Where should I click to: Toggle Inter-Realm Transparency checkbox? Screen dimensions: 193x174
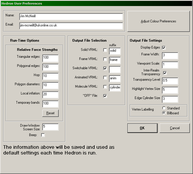[165, 73]
